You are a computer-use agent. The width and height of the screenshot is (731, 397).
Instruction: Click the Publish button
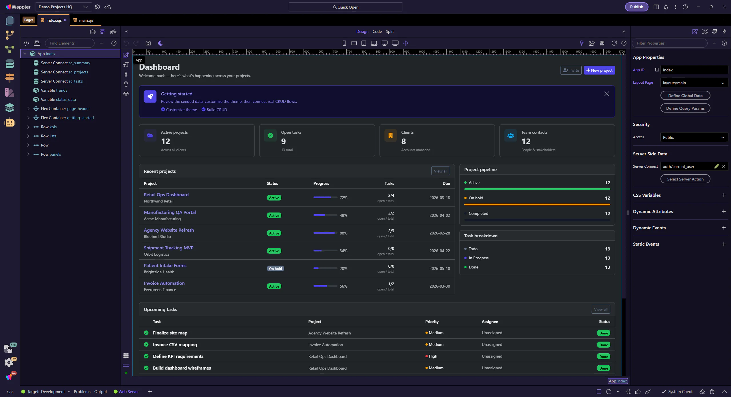point(636,7)
